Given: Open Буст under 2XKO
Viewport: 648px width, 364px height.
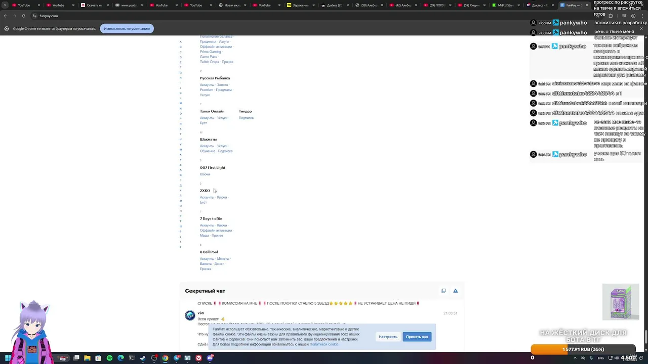Looking at the screenshot, I should pos(203,202).
